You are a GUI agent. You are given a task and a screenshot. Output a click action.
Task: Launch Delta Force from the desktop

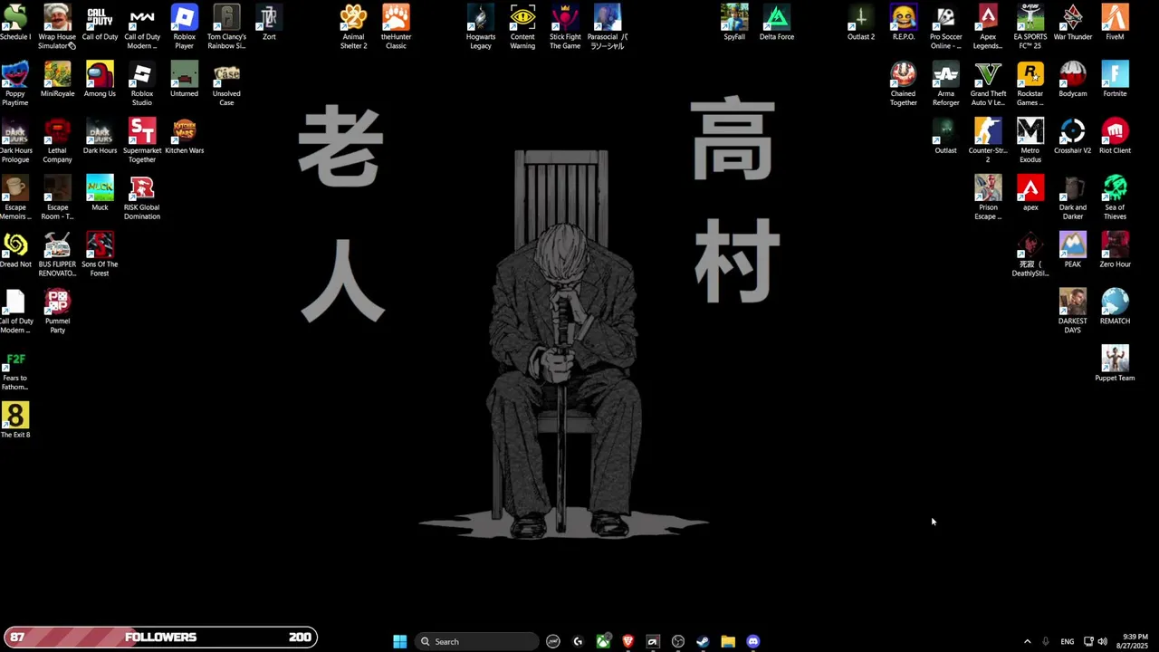[777, 23]
